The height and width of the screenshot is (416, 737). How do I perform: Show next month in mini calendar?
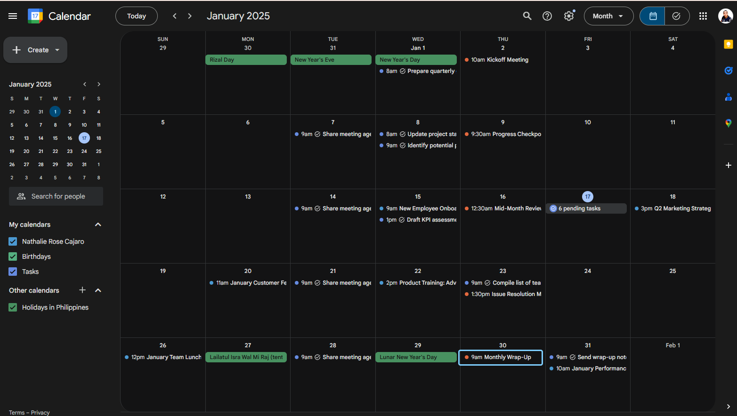point(99,84)
